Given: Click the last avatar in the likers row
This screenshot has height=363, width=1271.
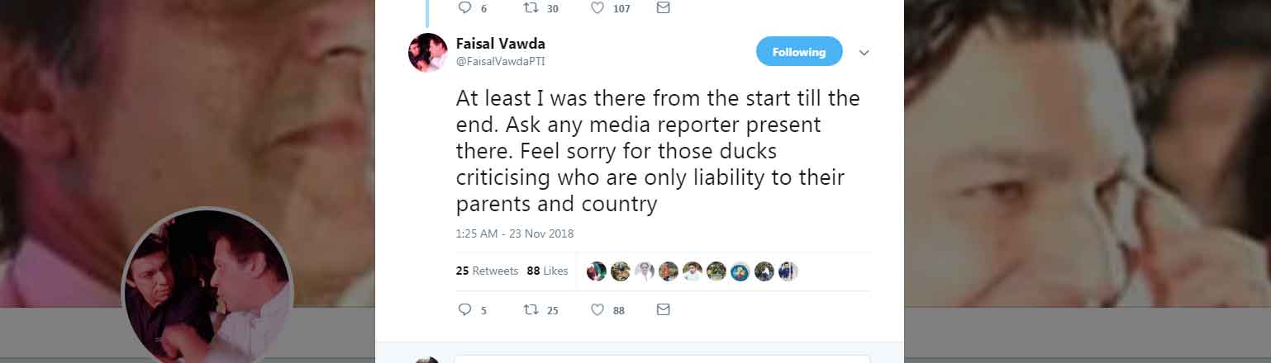Looking at the screenshot, I should point(788,271).
